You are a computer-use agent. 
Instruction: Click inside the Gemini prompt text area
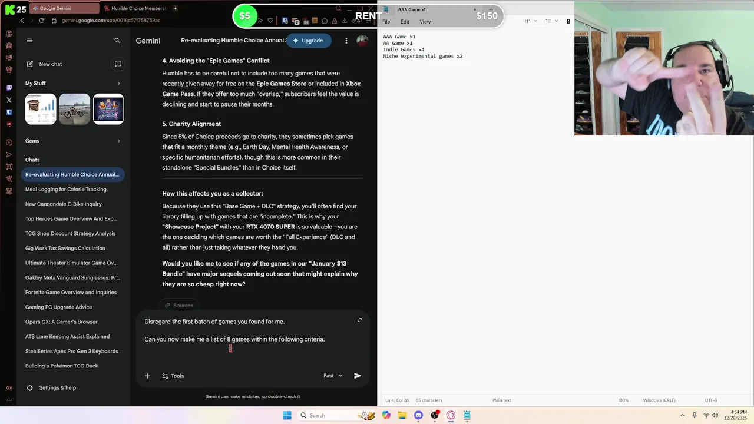click(x=247, y=339)
